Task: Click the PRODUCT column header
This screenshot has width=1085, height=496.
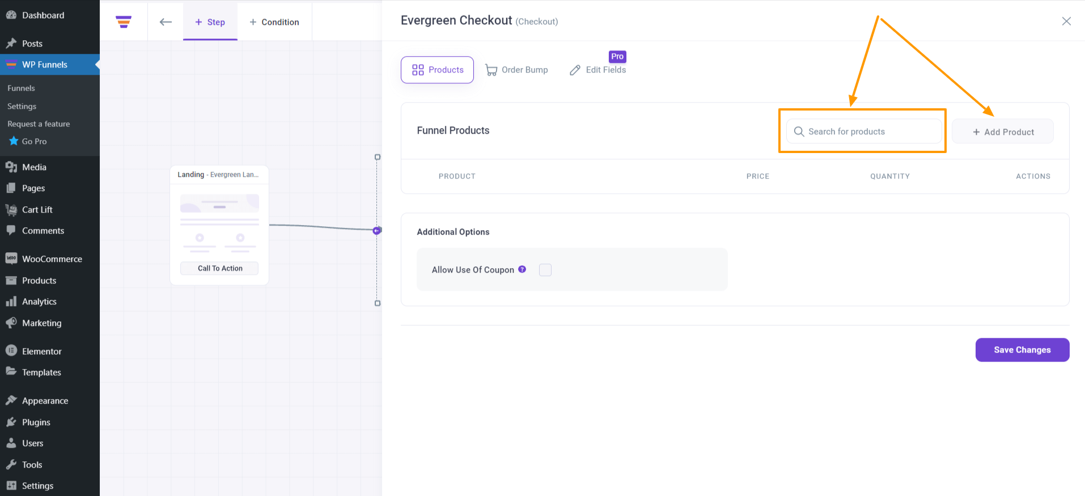Action: pos(457,176)
